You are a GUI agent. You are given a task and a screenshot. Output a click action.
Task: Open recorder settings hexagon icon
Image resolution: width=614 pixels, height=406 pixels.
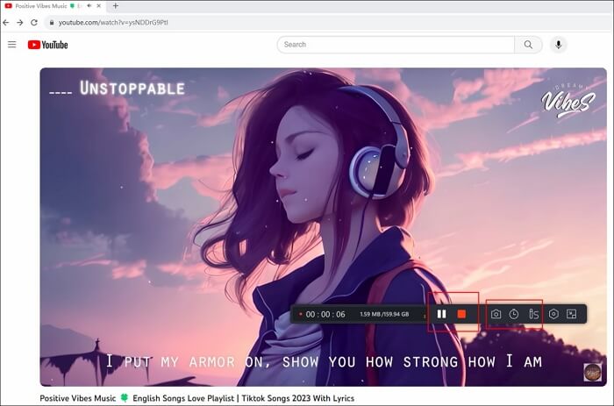click(x=553, y=314)
